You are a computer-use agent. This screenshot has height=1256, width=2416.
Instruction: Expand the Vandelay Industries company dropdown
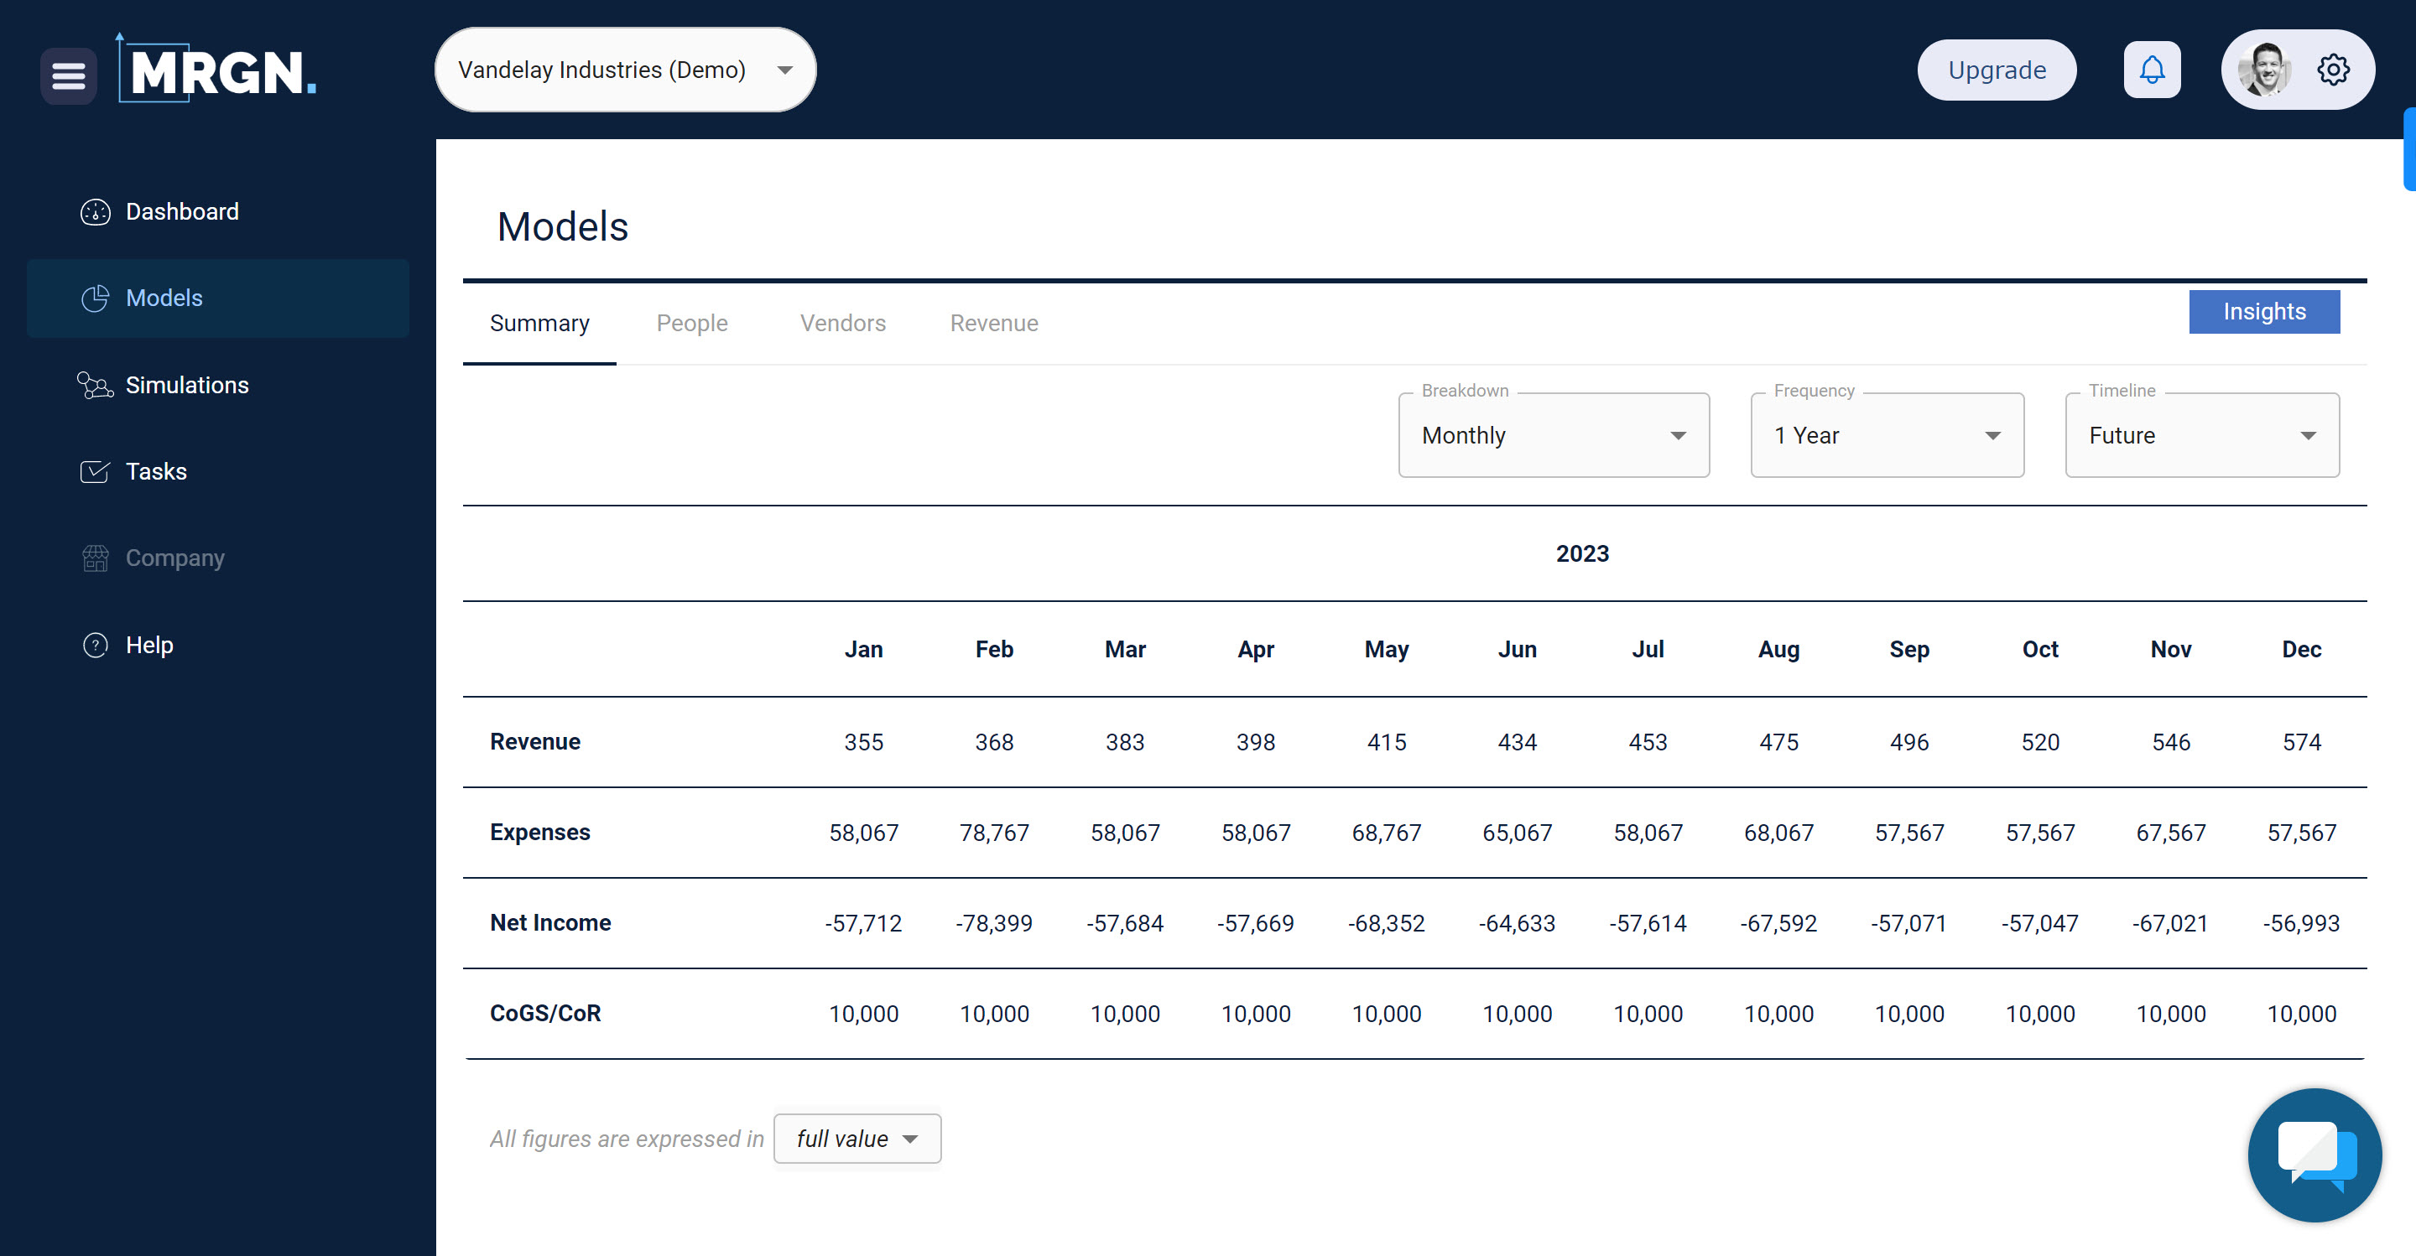625,70
